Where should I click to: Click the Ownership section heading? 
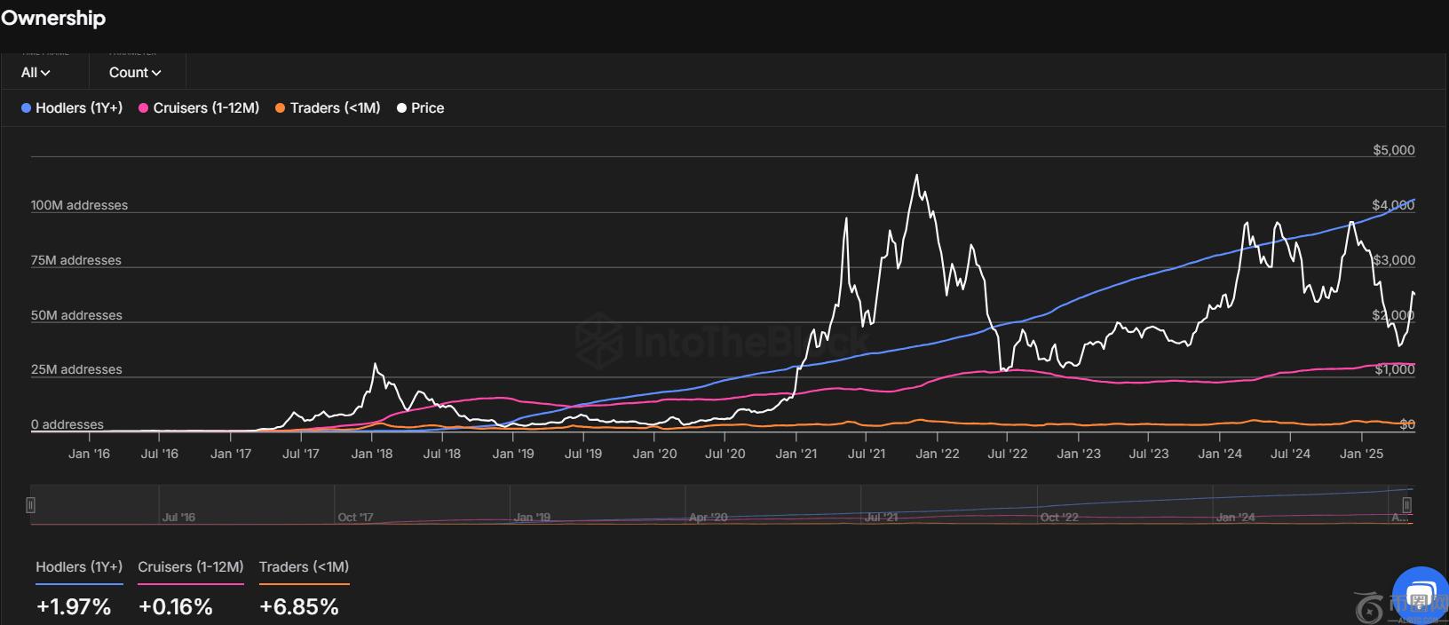[53, 18]
